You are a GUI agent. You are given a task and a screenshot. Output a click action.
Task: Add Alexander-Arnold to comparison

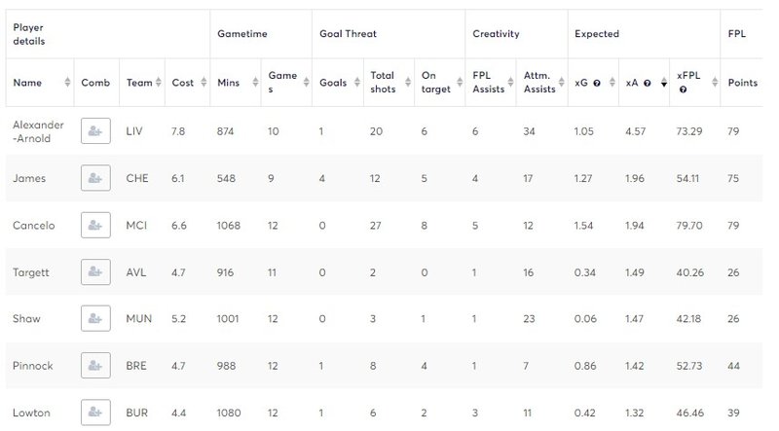coord(95,131)
